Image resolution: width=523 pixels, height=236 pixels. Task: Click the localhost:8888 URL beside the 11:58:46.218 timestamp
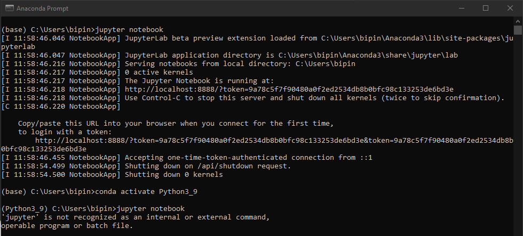click(x=289, y=89)
